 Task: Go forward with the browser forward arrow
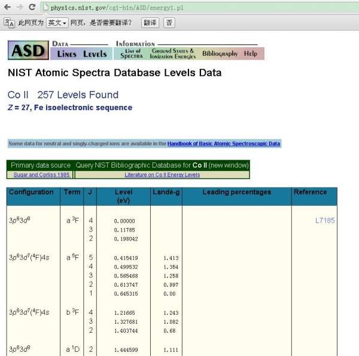[20, 7]
